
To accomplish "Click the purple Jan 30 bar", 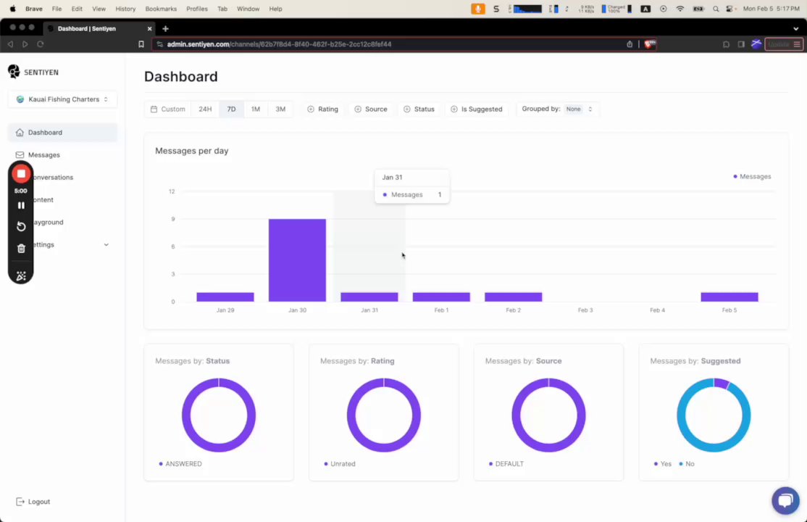I will coord(297,260).
